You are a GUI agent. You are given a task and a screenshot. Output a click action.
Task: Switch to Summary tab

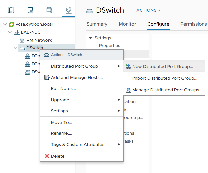(97, 24)
